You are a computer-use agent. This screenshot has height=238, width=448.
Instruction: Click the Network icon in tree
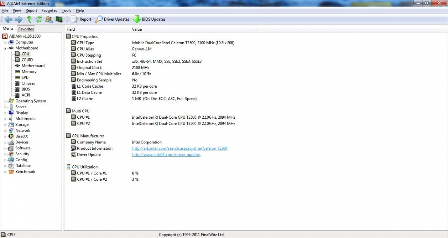click(12, 130)
